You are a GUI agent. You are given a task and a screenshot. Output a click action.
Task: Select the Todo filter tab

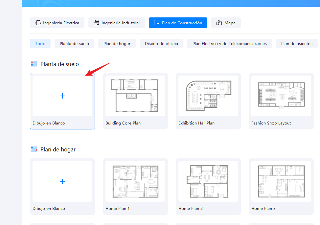pyautogui.click(x=40, y=43)
